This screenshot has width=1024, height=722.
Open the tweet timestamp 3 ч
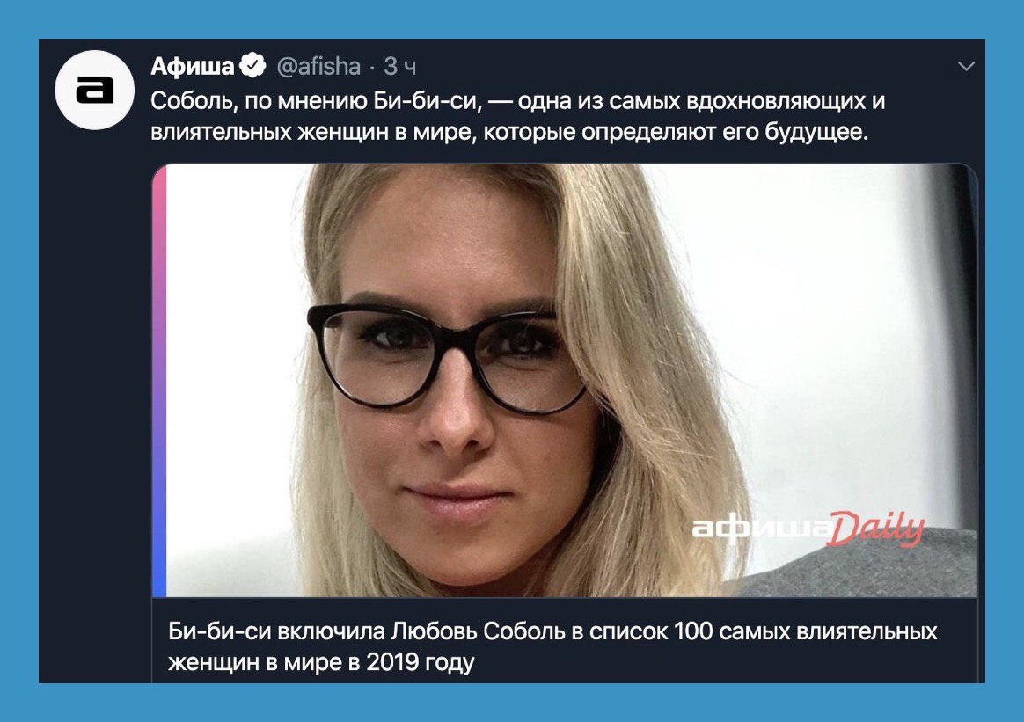pyautogui.click(x=399, y=66)
